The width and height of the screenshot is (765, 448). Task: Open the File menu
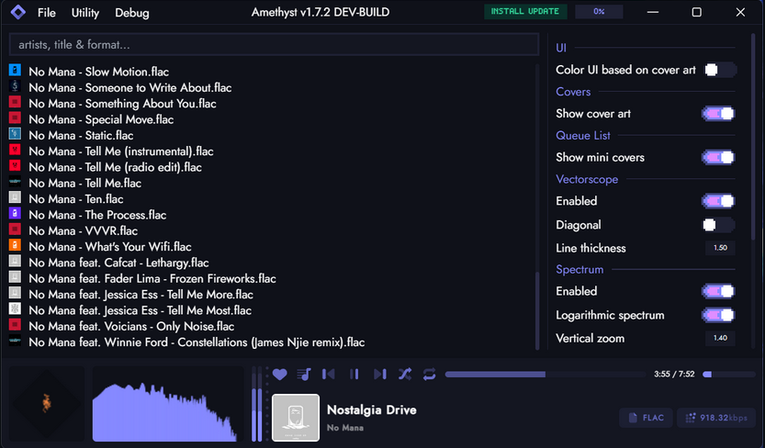tap(46, 13)
